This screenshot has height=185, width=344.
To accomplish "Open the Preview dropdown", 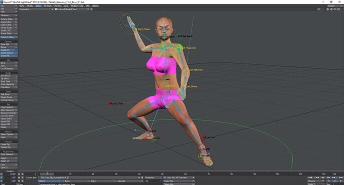I will click(x=316, y=181).
